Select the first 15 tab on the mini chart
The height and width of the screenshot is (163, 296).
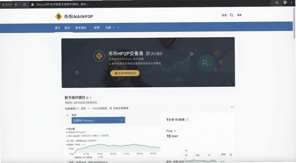coord(186,155)
